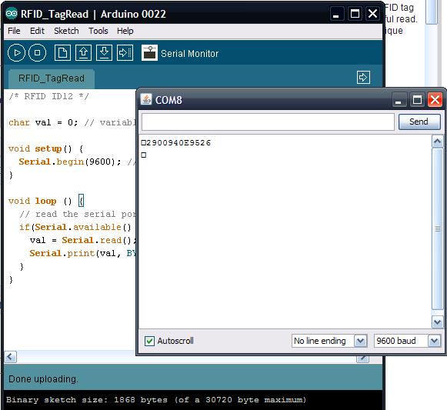Toggle the Autoscroll checkbox

click(149, 341)
